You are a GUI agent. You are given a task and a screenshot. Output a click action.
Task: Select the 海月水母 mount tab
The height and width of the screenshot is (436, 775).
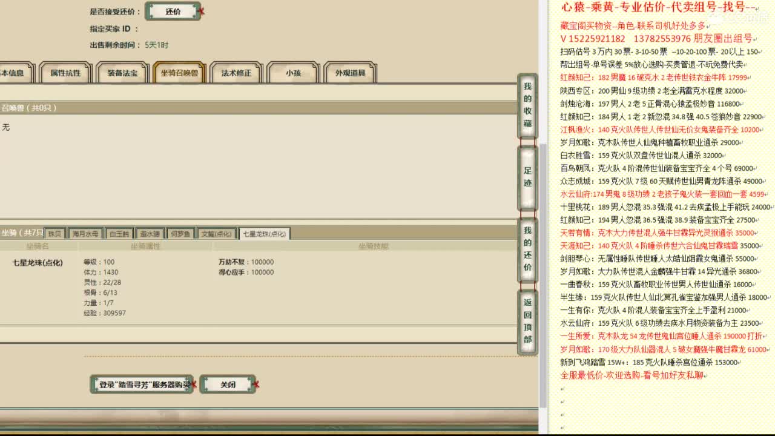tap(85, 234)
